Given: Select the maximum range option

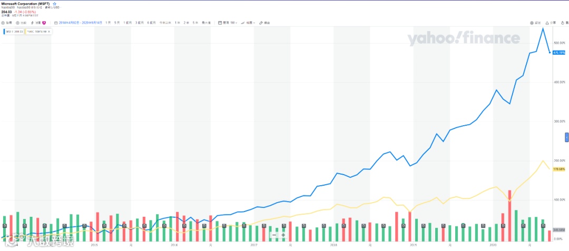Looking at the screenshot, I should (x=206, y=23).
